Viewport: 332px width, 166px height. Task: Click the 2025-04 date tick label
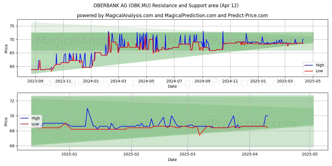[x=250, y=154]
